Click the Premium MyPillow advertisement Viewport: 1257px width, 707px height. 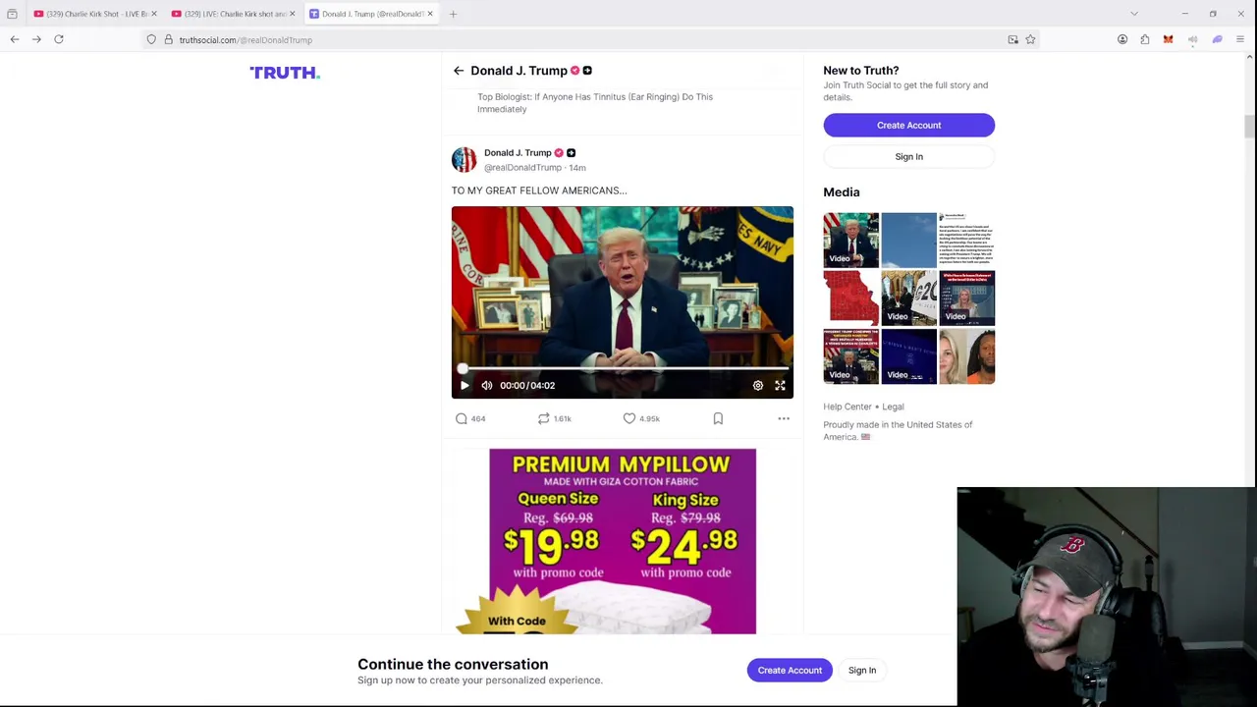coord(623,541)
